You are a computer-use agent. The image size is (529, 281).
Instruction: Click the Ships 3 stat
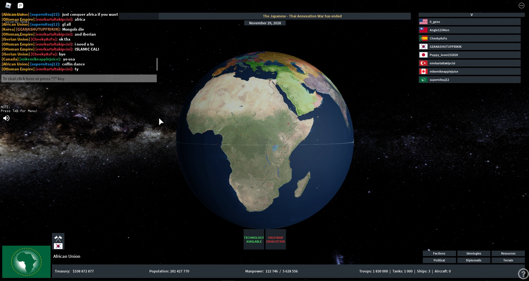[424, 271]
